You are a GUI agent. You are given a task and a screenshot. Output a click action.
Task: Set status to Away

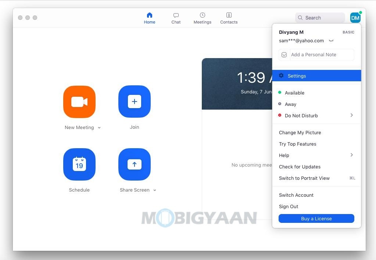(x=290, y=104)
